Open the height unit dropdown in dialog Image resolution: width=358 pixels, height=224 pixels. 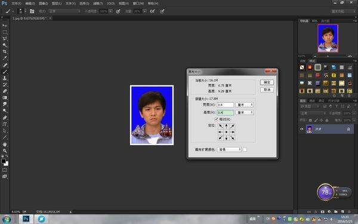coord(244,112)
